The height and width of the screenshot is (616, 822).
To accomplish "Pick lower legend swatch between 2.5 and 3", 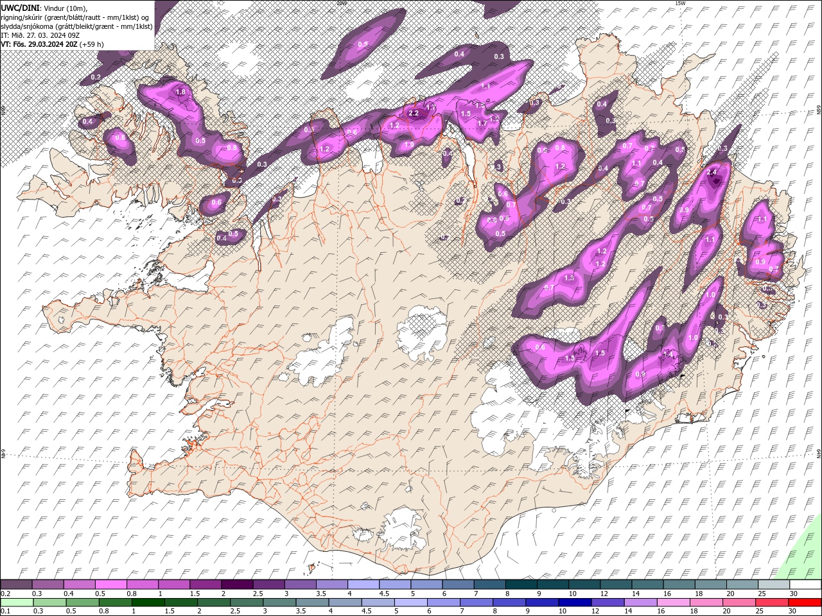I will point(247,603).
